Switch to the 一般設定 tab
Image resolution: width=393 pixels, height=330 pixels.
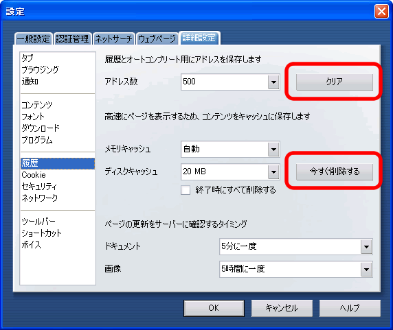click(x=34, y=39)
